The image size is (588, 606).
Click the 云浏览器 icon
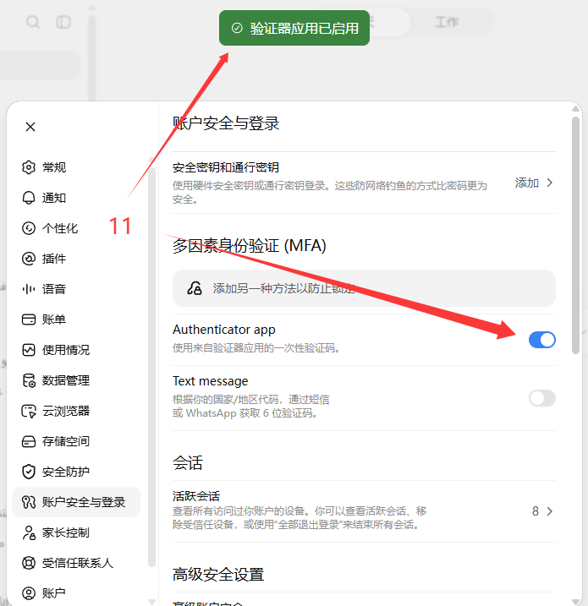click(x=29, y=411)
